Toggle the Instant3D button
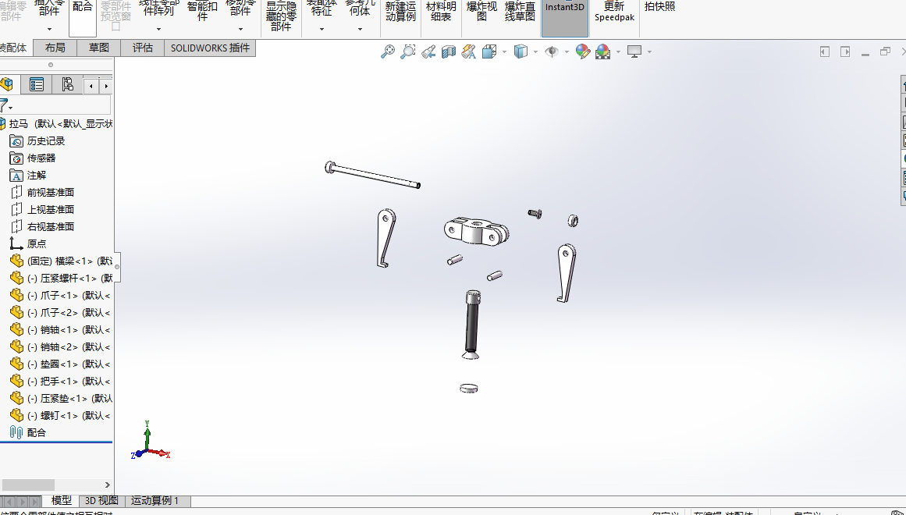The height and width of the screenshot is (515, 906). [x=564, y=17]
